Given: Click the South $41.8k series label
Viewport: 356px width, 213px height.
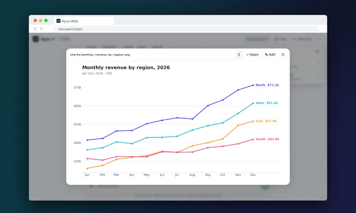Looking at the screenshot, I should click(267, 139).
